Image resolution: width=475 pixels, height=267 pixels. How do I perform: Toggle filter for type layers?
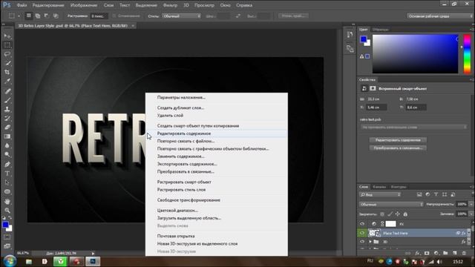pos(436,194)
